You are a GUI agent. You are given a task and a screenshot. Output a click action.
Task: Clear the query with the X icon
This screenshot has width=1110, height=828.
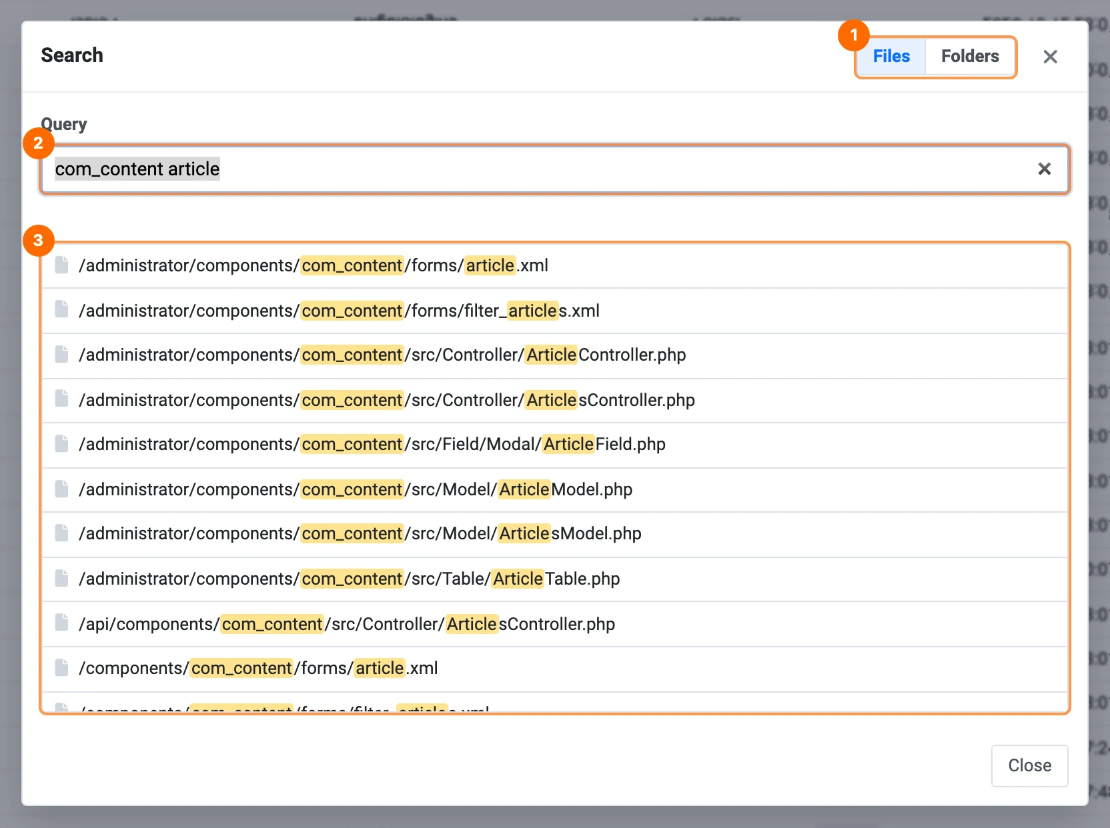pyautogui.click(x=1044, y=169)
